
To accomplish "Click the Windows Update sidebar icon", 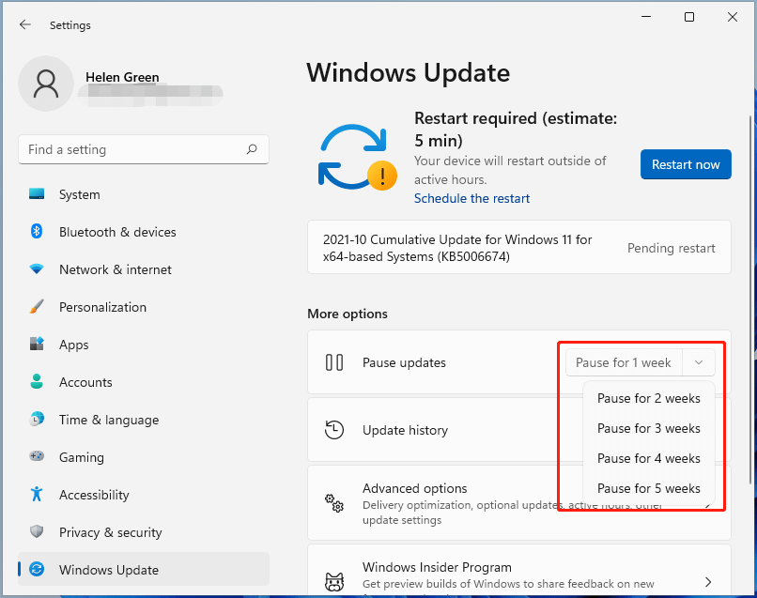I will pyautogui.click(x=37, y=569).
